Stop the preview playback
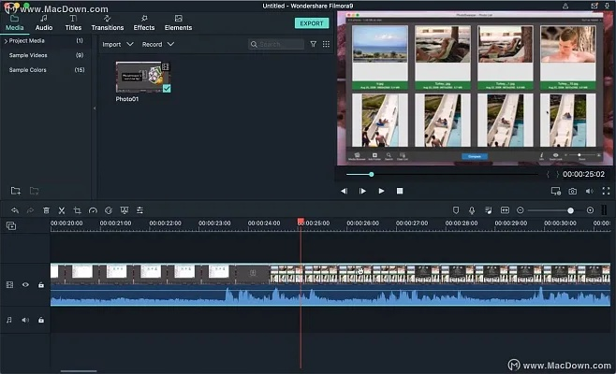The height and width of the screenshot is (374, 616). click(x=400, y=191)
